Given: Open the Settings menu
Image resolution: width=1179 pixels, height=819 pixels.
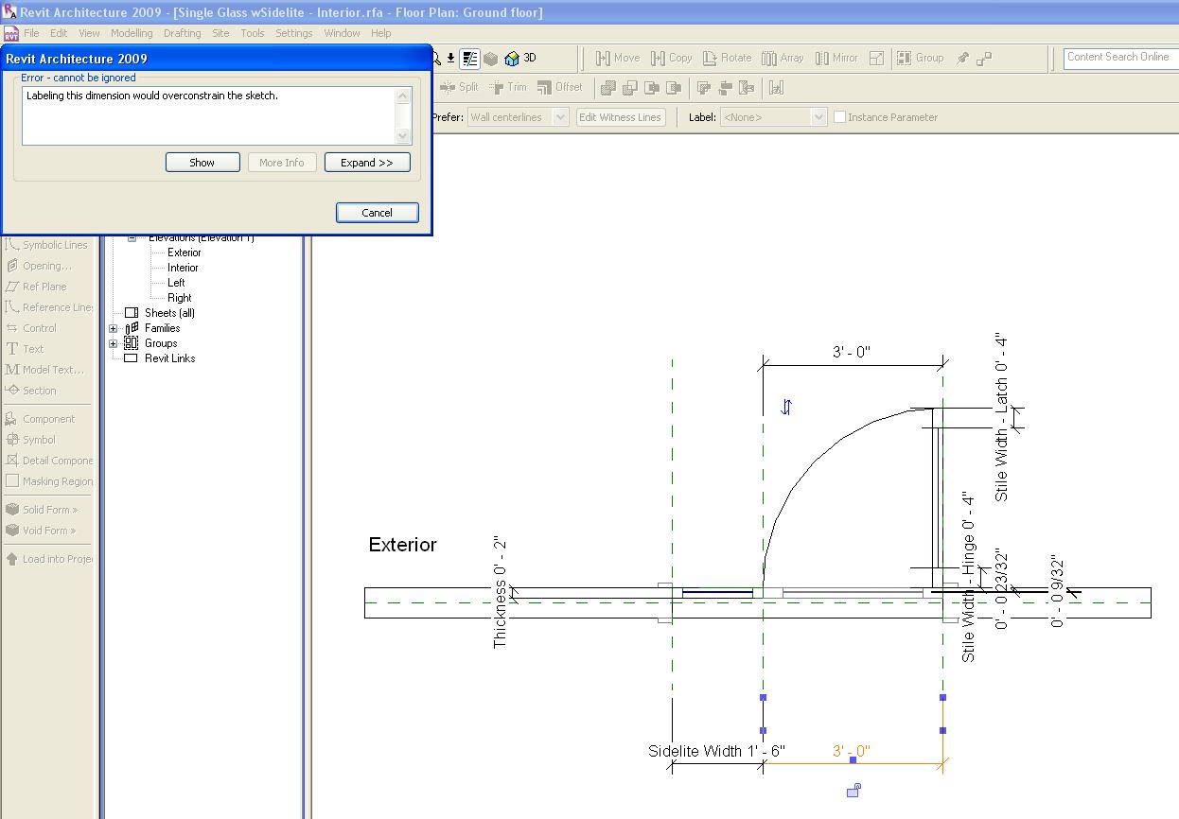Looking at the screenshot, I should pyautogui.click(x=293, y=33).
